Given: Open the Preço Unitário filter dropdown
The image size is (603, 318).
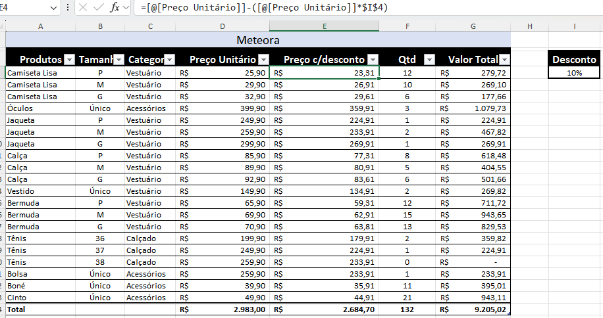Looking at the screenshot, I should [x=263, y=60].
